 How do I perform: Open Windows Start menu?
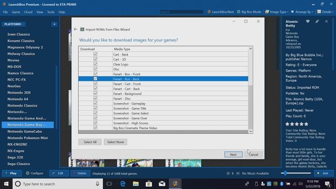point(6,184)
